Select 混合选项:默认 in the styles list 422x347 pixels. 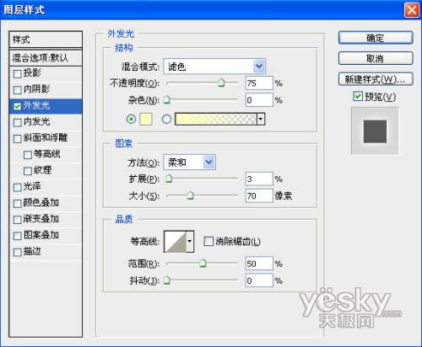point(46,58)
